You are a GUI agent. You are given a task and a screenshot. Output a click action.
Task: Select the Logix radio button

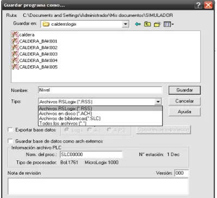point(67,130)
